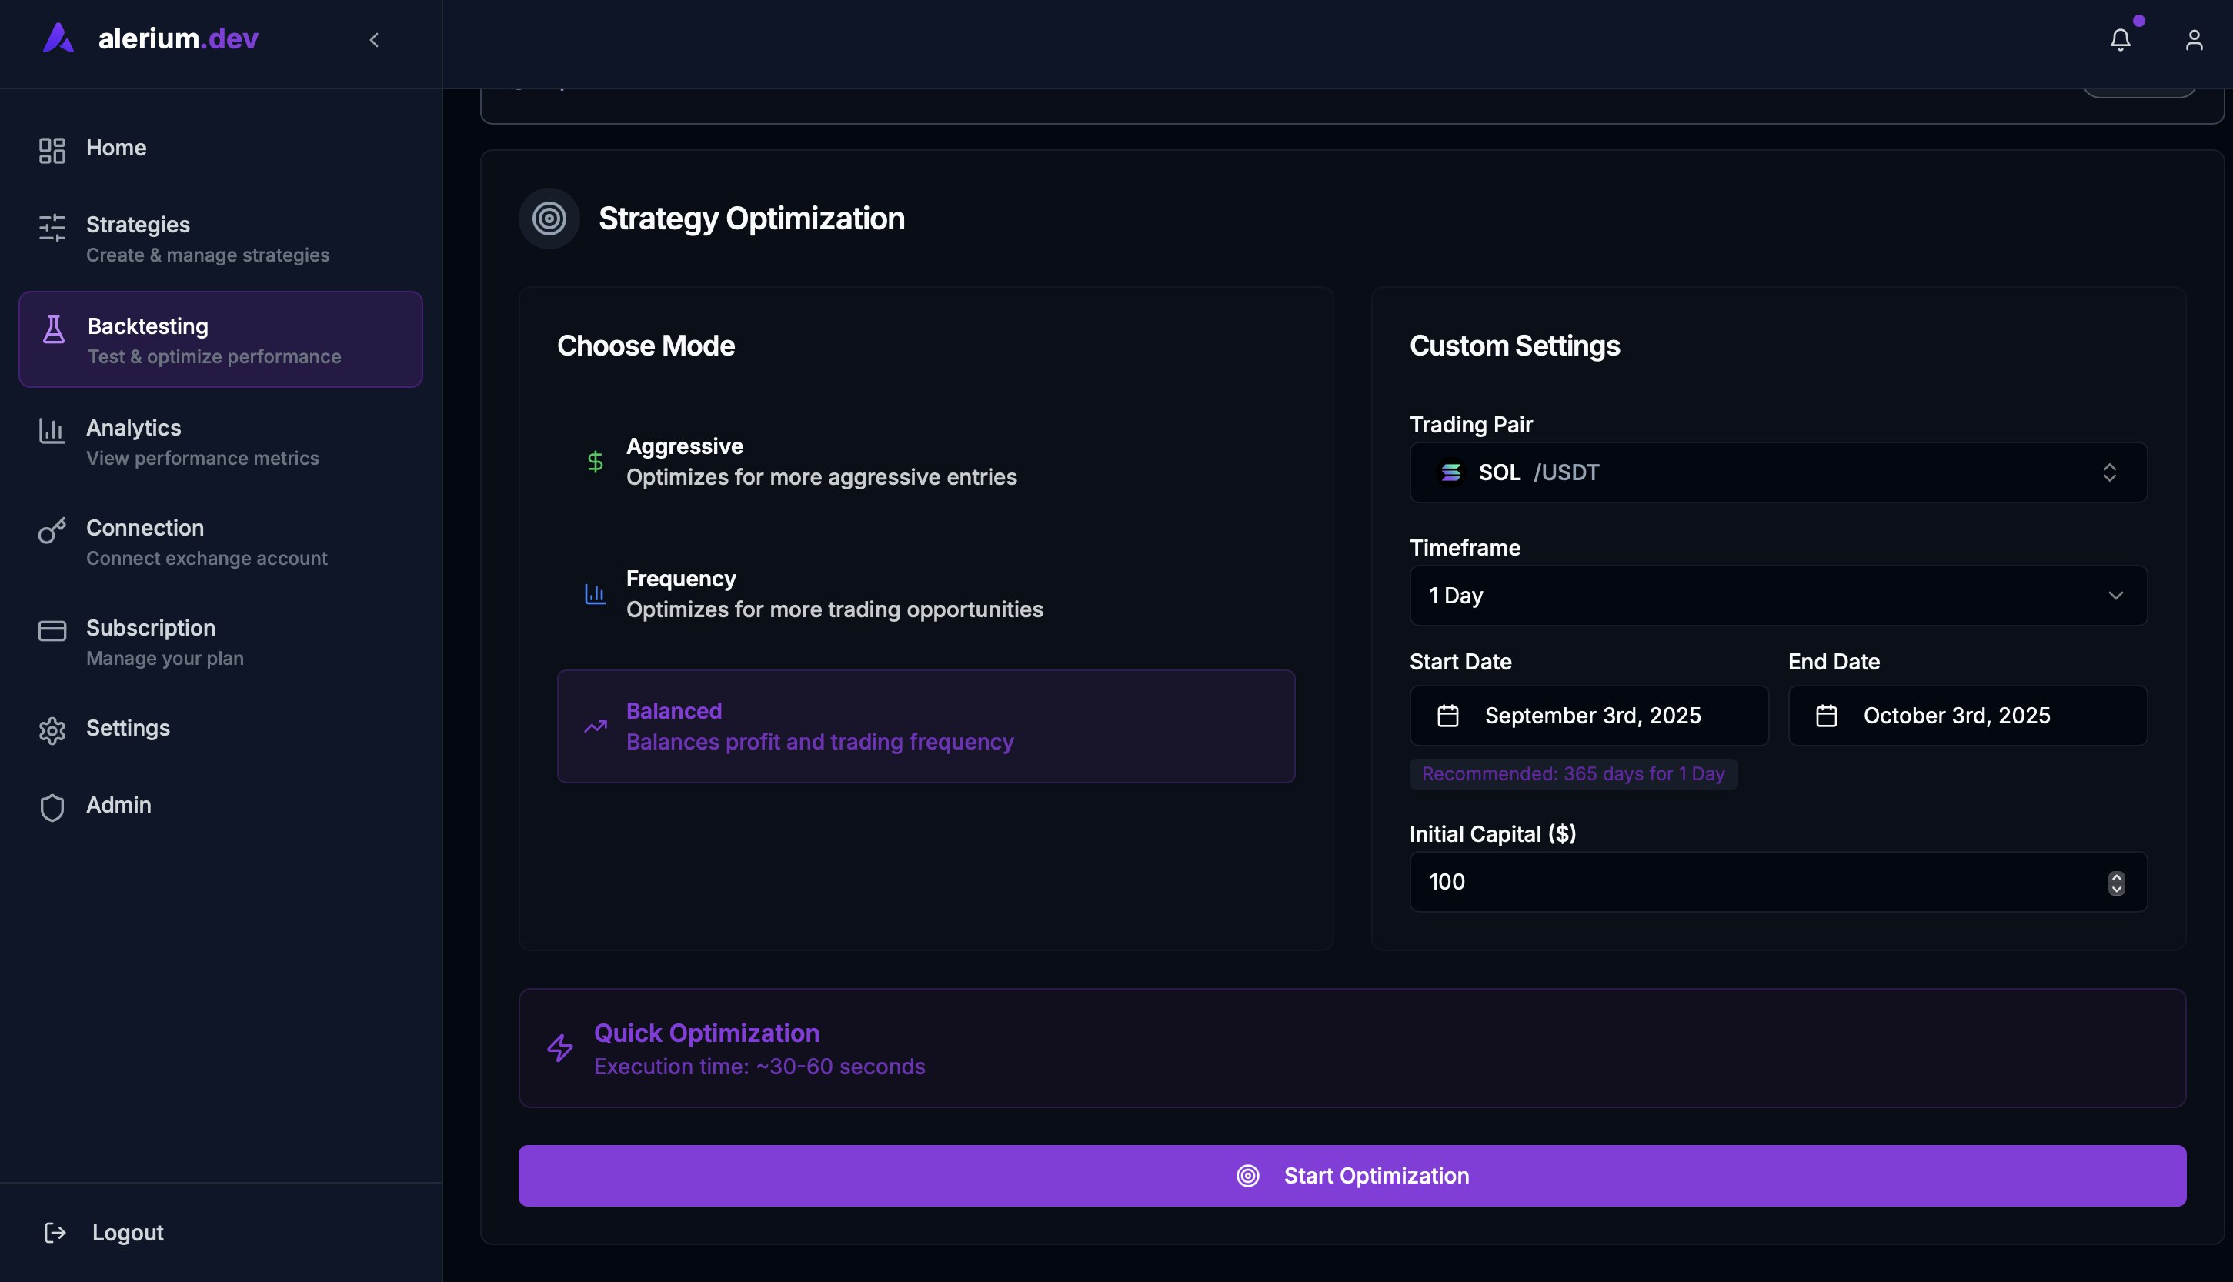This screenshot has height=1282, width=2233.
Task: Click the End Date calendar icon
Action: coord(1827,716)
